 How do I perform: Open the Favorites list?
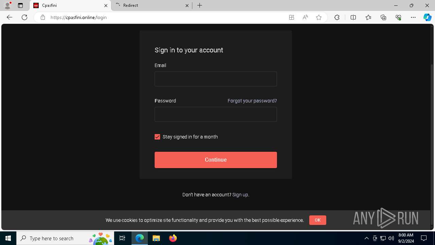tap(368, 17)
